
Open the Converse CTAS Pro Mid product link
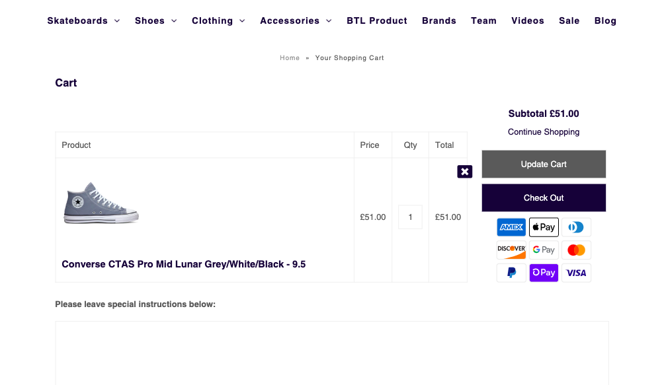click(183, 264)
